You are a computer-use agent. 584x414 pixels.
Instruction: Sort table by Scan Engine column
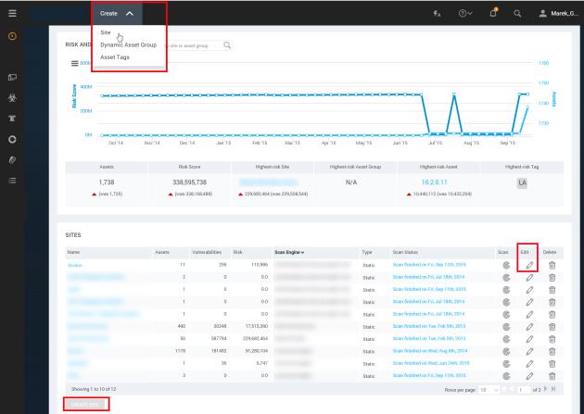(294, 252)
